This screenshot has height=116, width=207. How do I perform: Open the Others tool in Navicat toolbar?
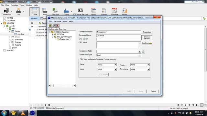tap(66, 12)
